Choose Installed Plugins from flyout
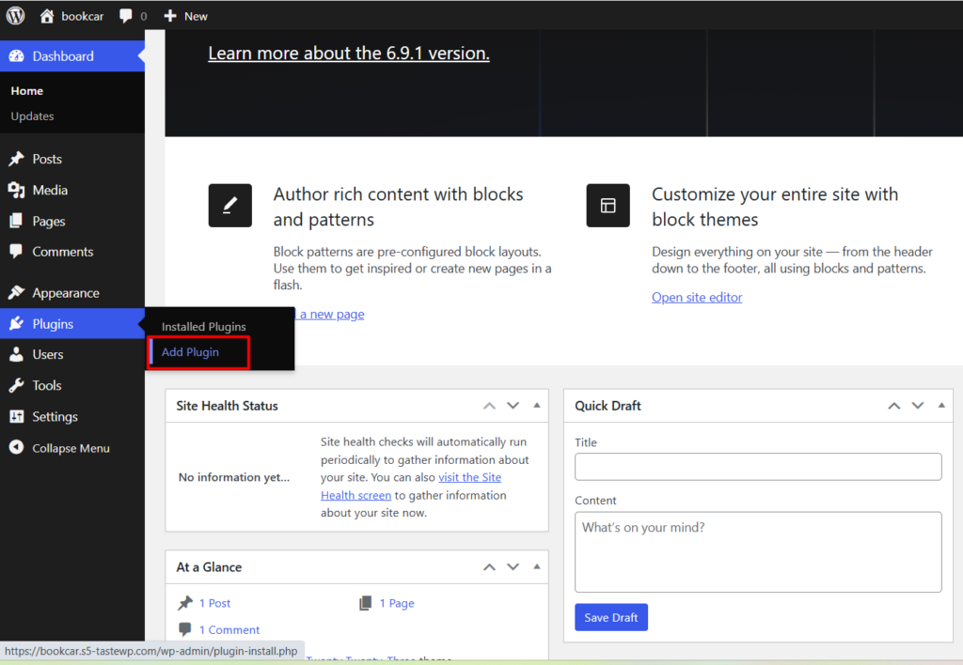Image resolution: width=963 pixels, height=665 pixels. click(203, 326)
